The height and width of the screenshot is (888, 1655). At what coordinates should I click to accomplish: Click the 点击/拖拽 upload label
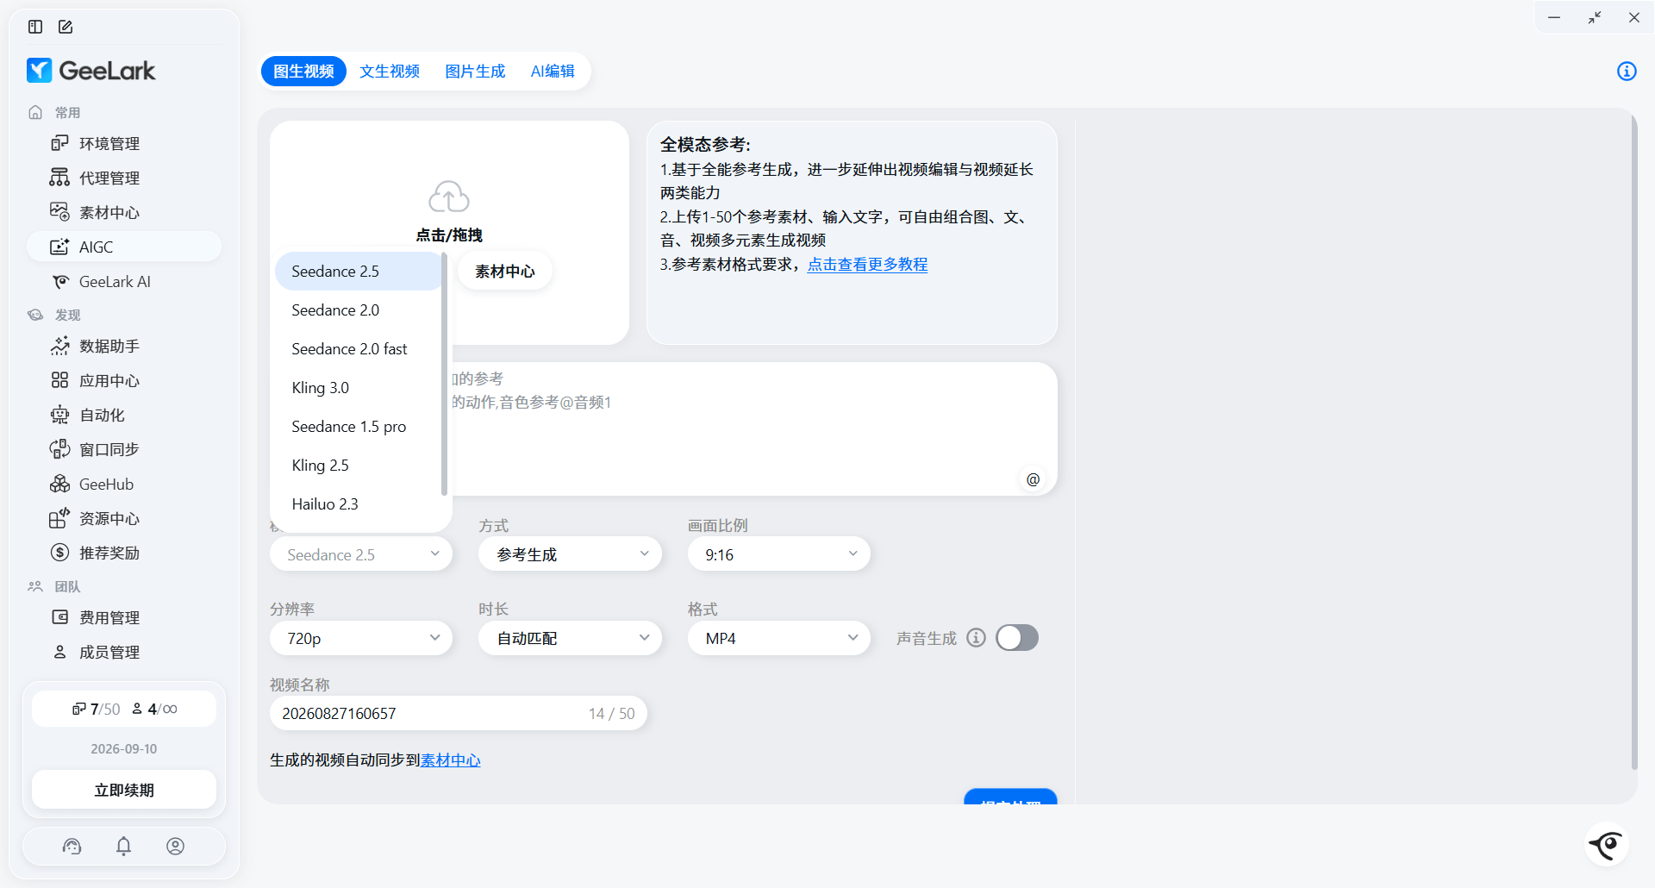[x=449, y=235]
